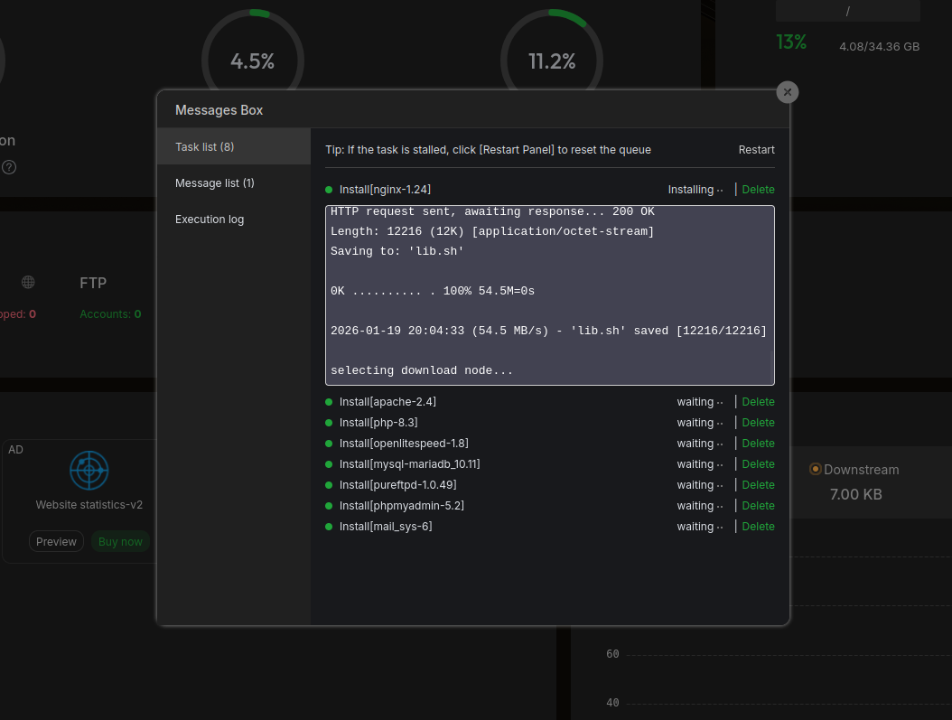Open the Execution log tab
Screen dimensions: 952x720
210,219
